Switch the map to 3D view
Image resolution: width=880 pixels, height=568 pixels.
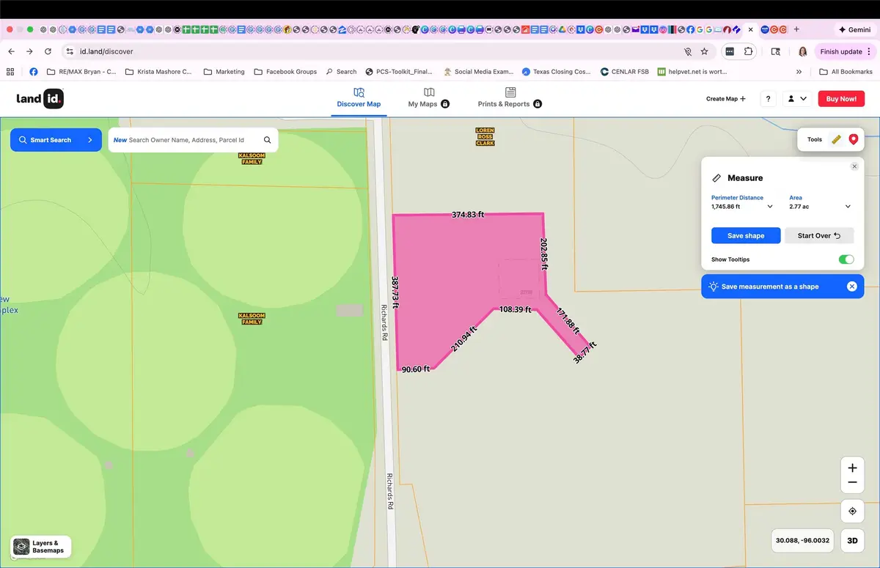[x=852, y=540]
